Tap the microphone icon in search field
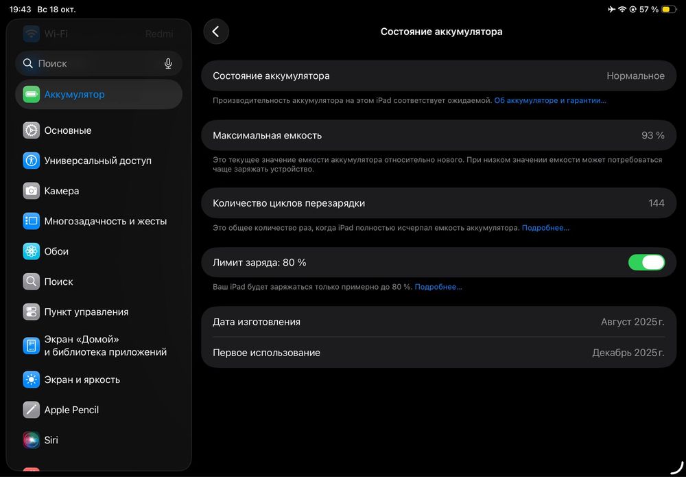 (168, 63)
